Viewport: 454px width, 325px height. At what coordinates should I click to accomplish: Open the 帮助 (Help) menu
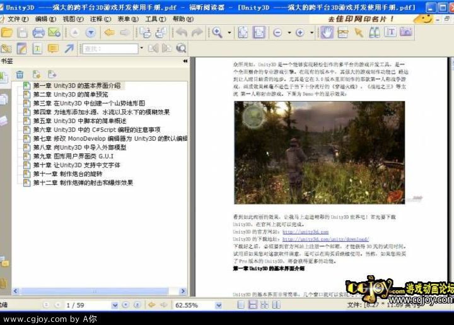(x=183, y=19)
